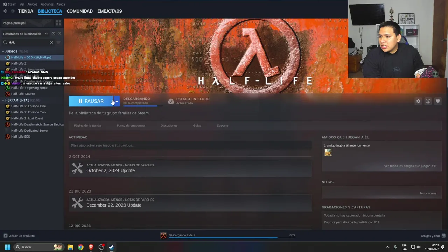Open the Steam menu

[x=10, y=4]
